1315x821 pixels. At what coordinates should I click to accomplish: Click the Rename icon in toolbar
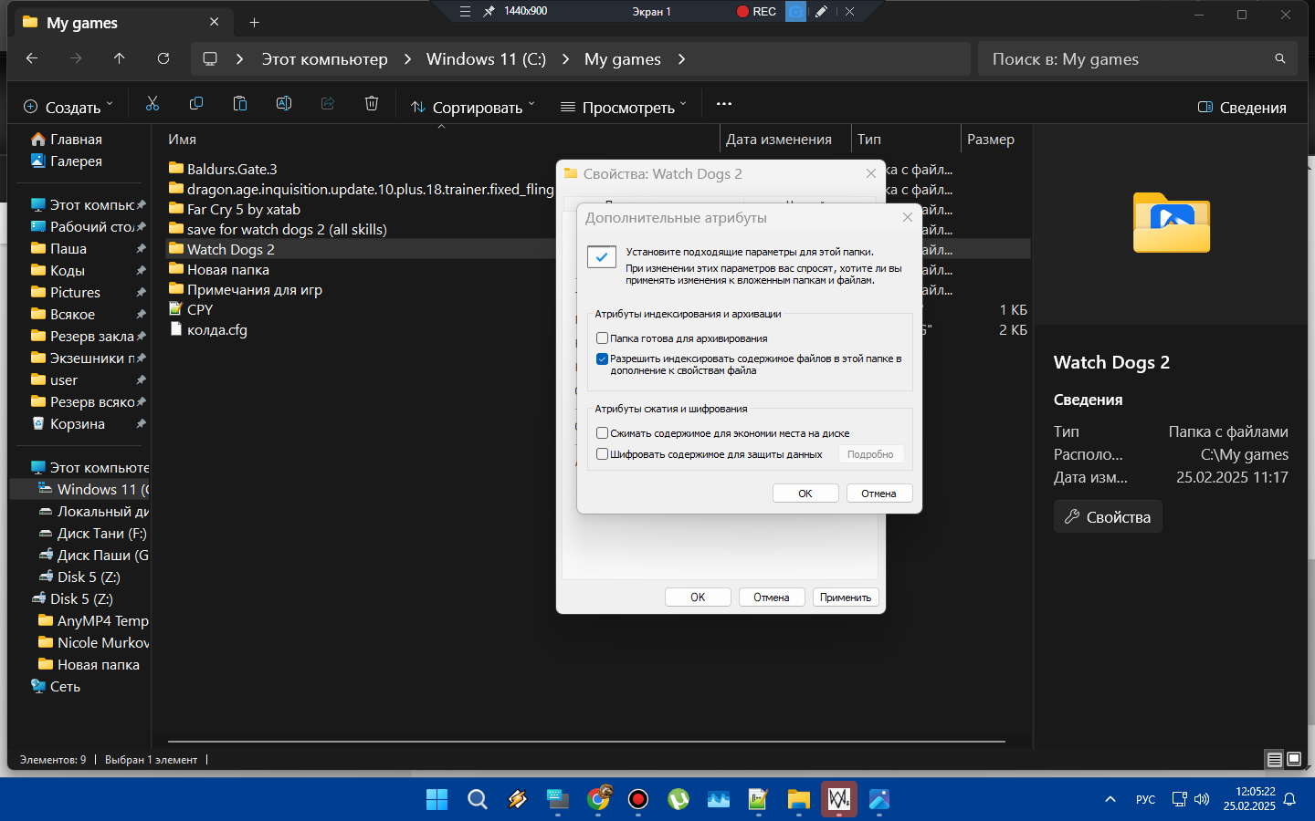284,105
